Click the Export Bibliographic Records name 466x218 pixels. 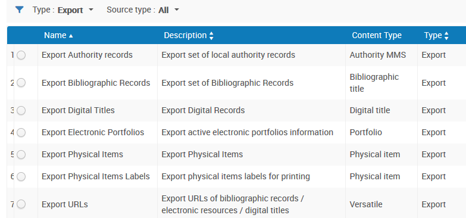pyautogui.click(x=96, y=83)
